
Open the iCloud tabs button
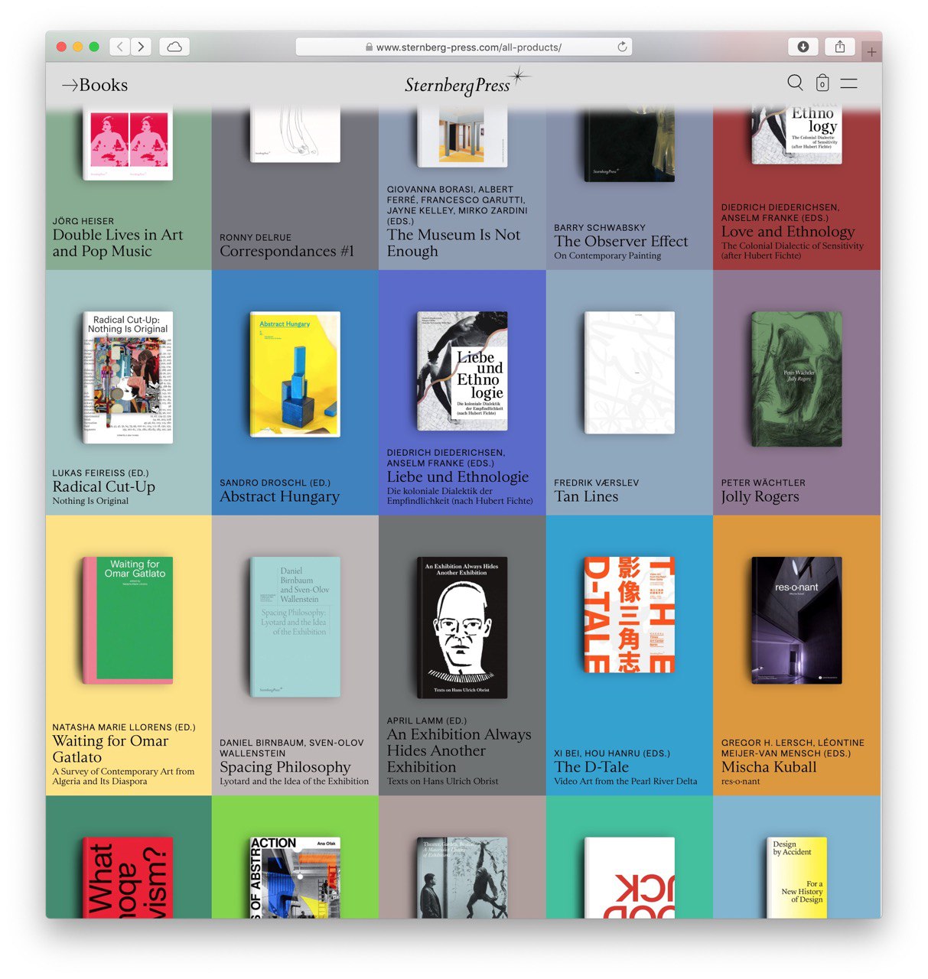click(174, 47)
